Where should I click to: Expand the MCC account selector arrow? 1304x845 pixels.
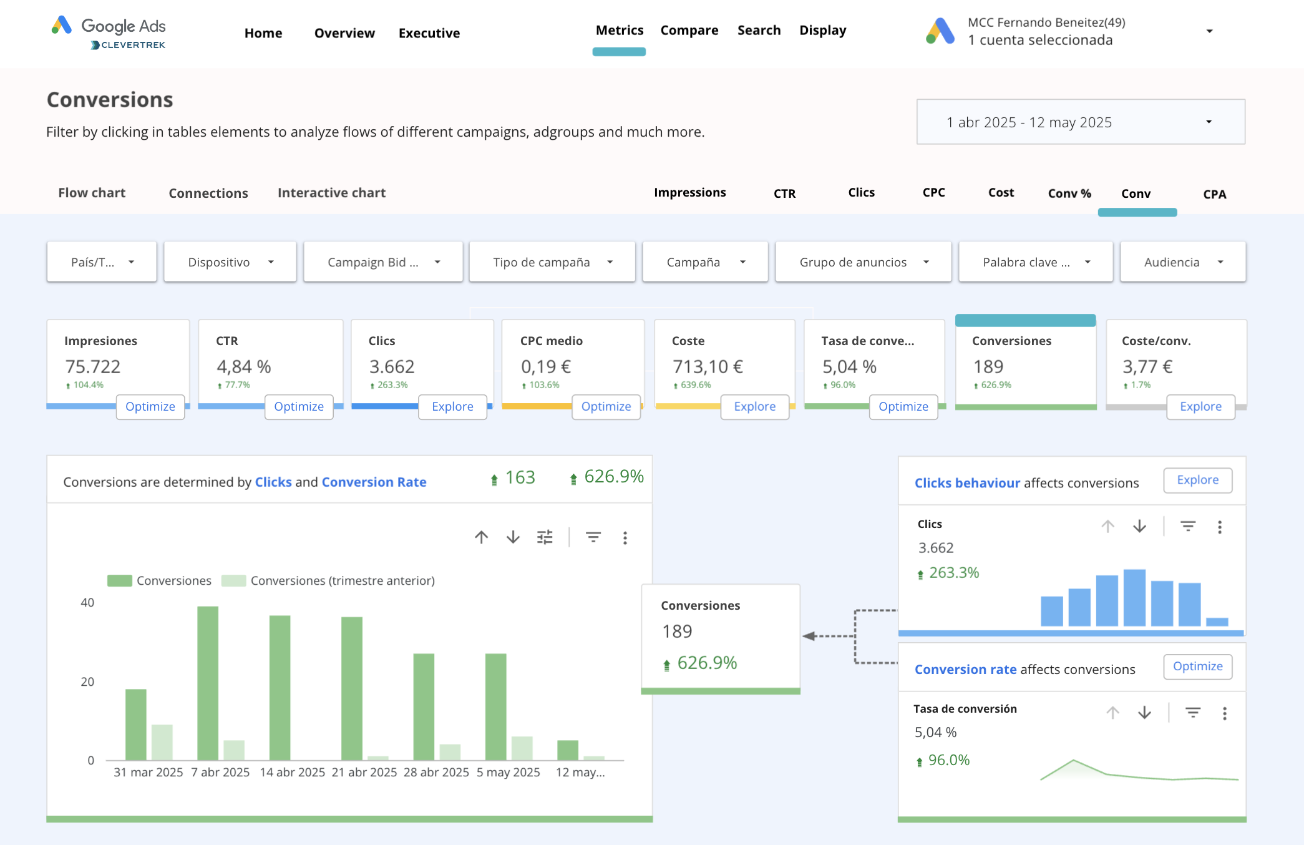[1209, 31]
